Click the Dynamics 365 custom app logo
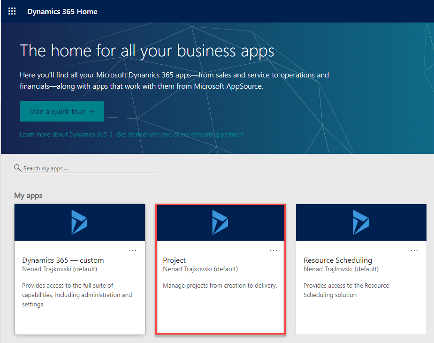The height and width of the screenshot is (343, 434). [79, 222]
